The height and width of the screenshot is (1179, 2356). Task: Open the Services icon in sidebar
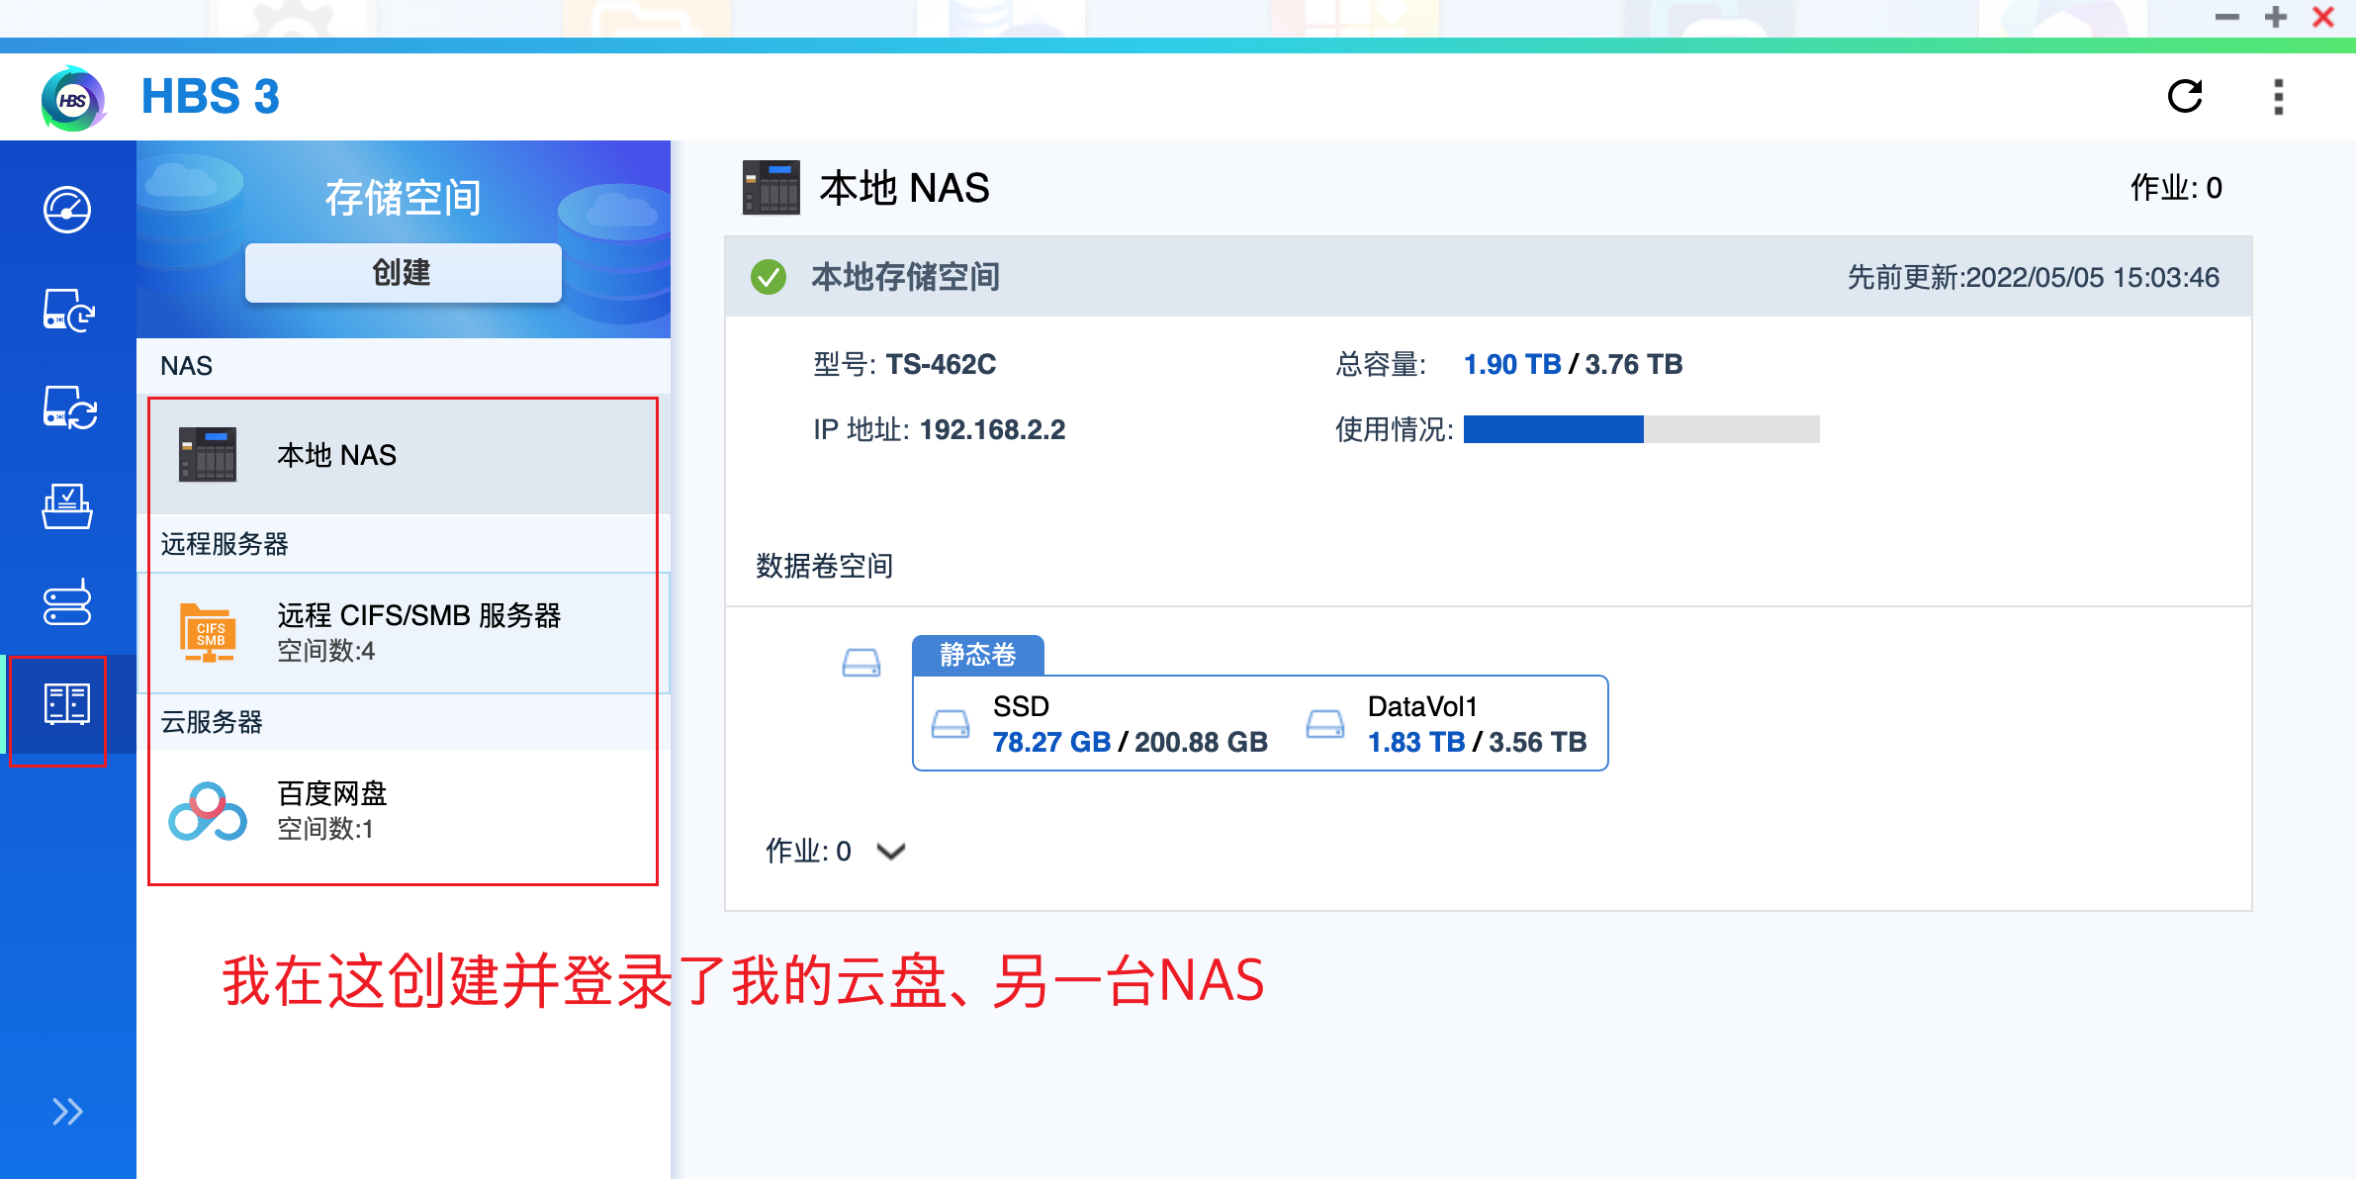(67, 603)
